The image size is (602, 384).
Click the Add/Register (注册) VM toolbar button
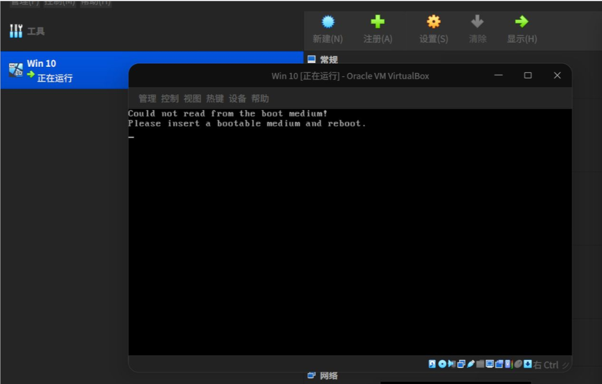378,29
